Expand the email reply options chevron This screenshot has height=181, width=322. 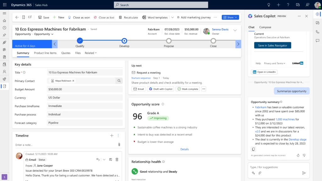pos(104,160)
